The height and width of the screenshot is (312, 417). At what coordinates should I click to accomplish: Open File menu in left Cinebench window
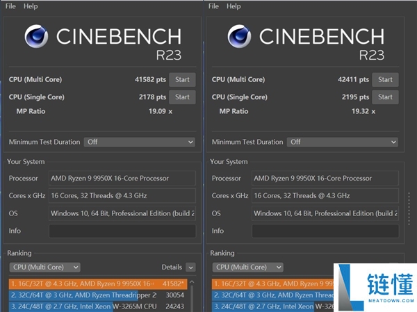pos(10,6)
